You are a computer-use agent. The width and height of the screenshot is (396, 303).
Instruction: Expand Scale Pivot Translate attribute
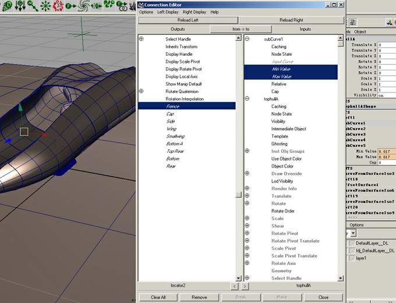point(247,255)
